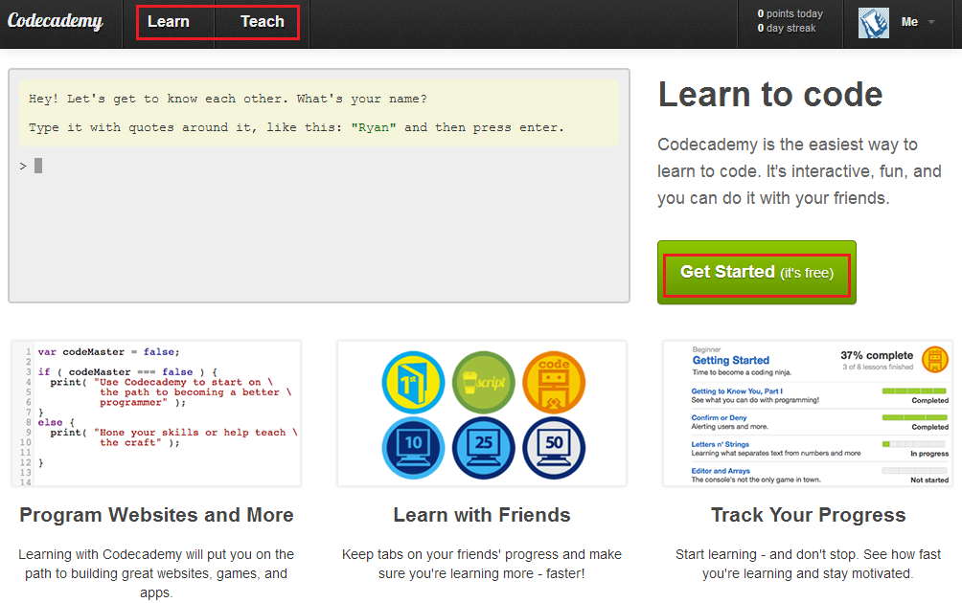Select the 50 monitor badge
This screenshot has width=962, height=603.
point(554,448)
